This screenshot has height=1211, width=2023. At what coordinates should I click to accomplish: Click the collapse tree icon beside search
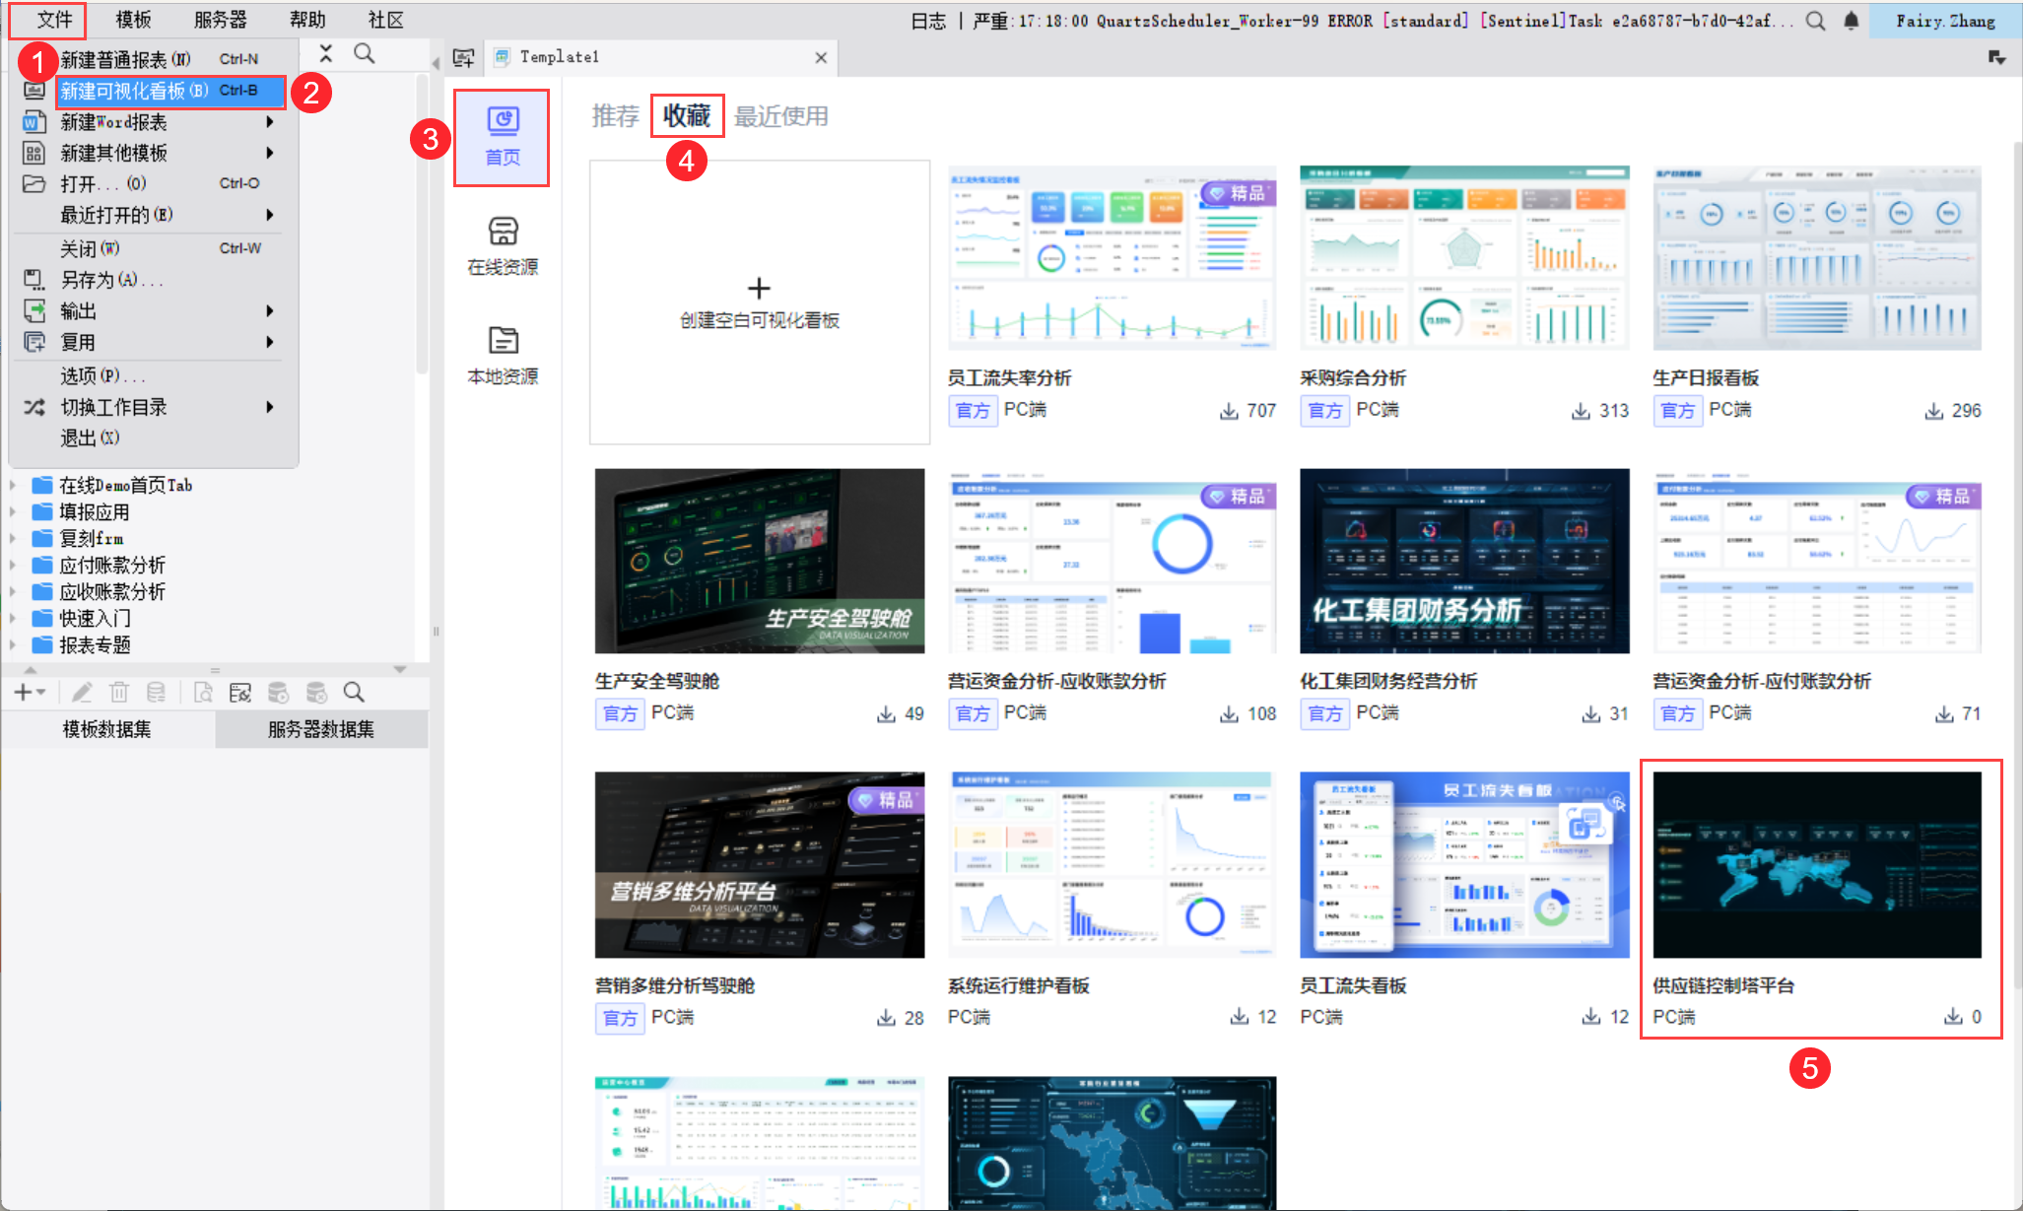[x=326, y=54]
